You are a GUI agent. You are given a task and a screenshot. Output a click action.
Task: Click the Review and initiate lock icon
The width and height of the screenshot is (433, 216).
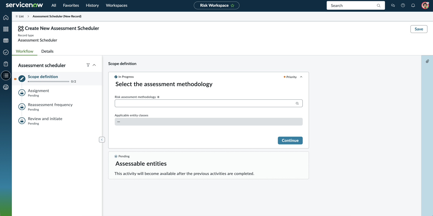point(22,121)
